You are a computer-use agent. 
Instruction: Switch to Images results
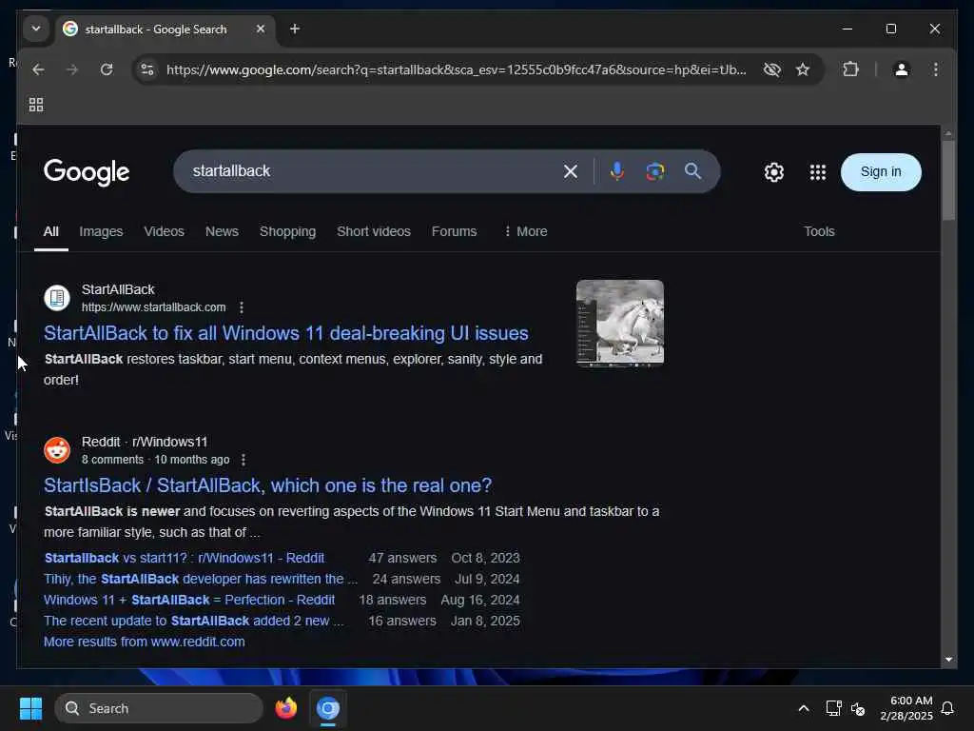click(x=101, y=231)
